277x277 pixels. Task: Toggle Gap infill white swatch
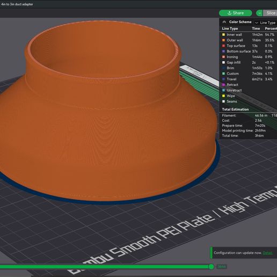[x=223, y=62]
